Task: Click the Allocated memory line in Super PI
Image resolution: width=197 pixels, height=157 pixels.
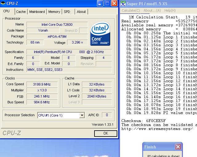Action: 159,29
